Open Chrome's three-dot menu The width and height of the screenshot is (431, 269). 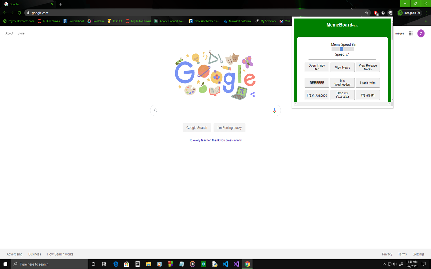[x=426, y=13]
